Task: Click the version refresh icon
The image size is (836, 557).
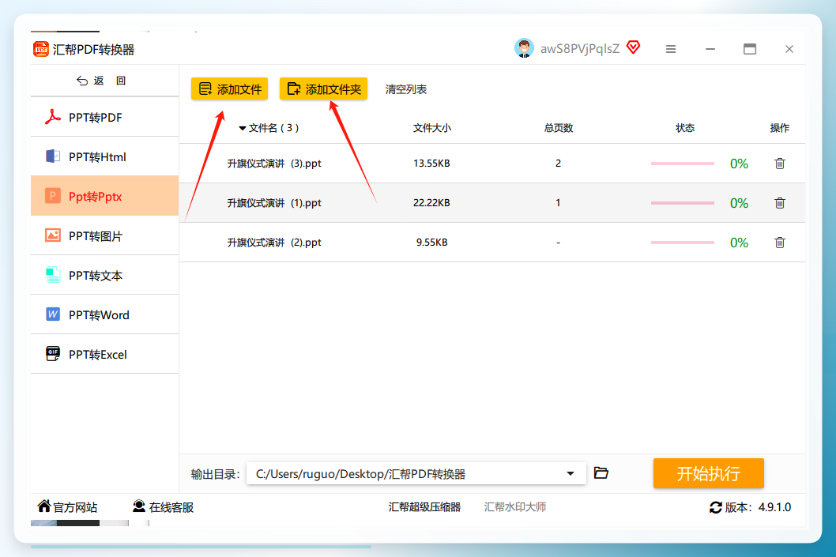Action: click(x=716, y=507)
